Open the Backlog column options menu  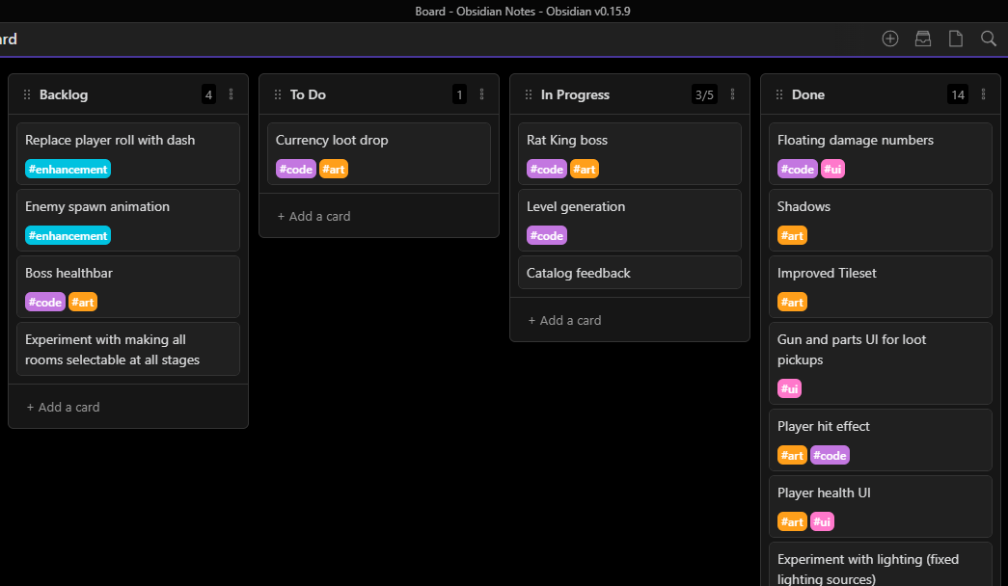click(231, 93)
